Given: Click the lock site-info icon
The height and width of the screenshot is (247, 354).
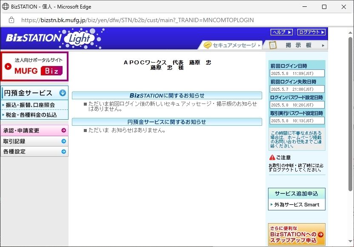Looking at the screenshot, I should pos(11,20).
